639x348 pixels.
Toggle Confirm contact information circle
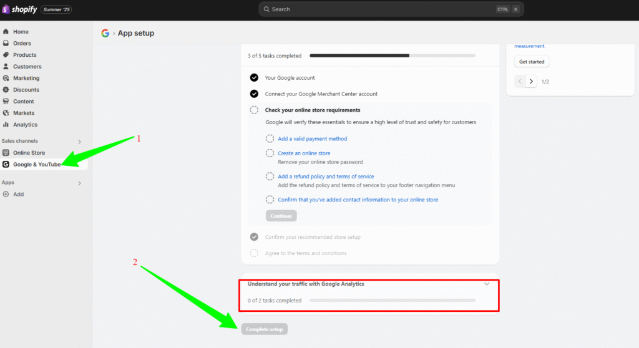[270, 200]
